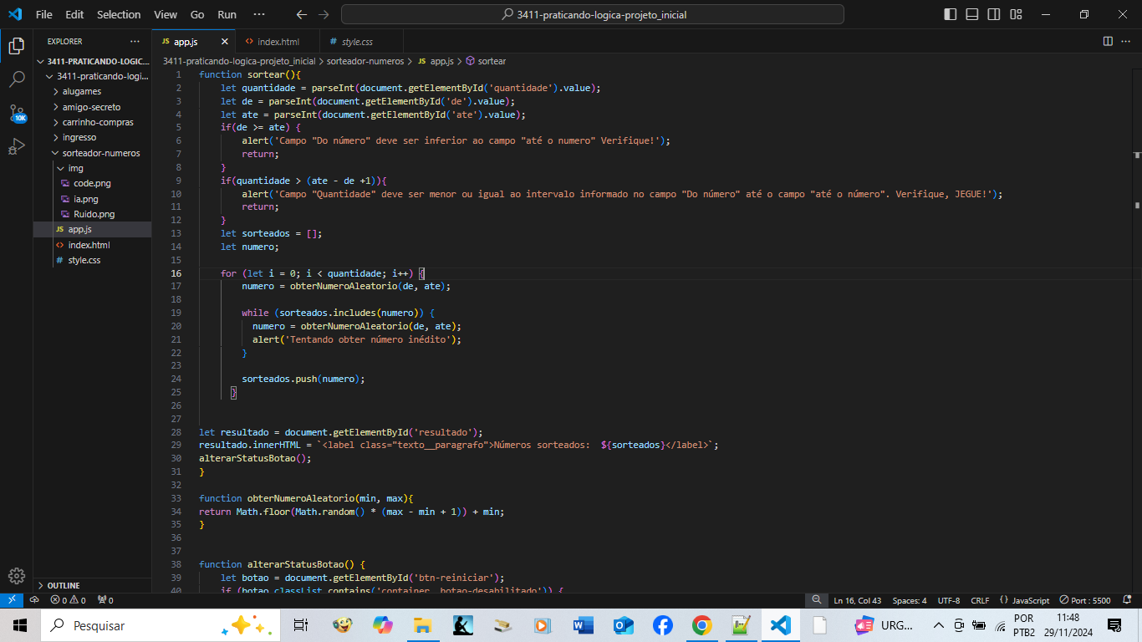The image size is (1142, 642).
Task: Open the Go menu
Action: (197, 14)
